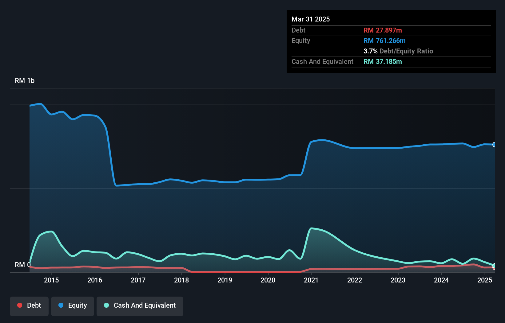This screenshot has width=505, height=323.
Task: Click the red Debt legend dot
Action: (x=20, y=305)
